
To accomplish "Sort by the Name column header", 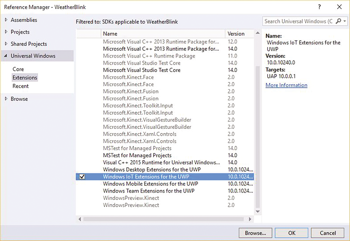I will tap(163, 34).
